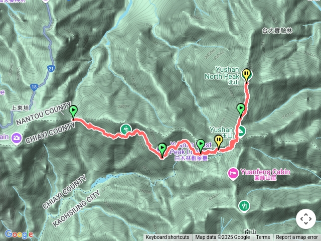321x241 pixels.
Task: Open the Yuanfeng Cabin lodging pin
Action: pos(233,174)
